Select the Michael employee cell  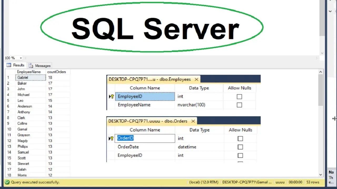31,95
